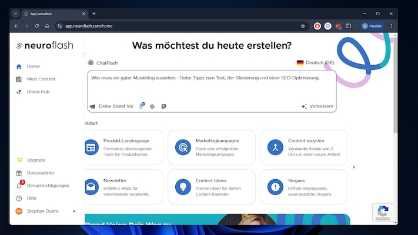Click the ChatFlash robot icon
This screenshot has width=418, height=235.
tap(91, 63)
